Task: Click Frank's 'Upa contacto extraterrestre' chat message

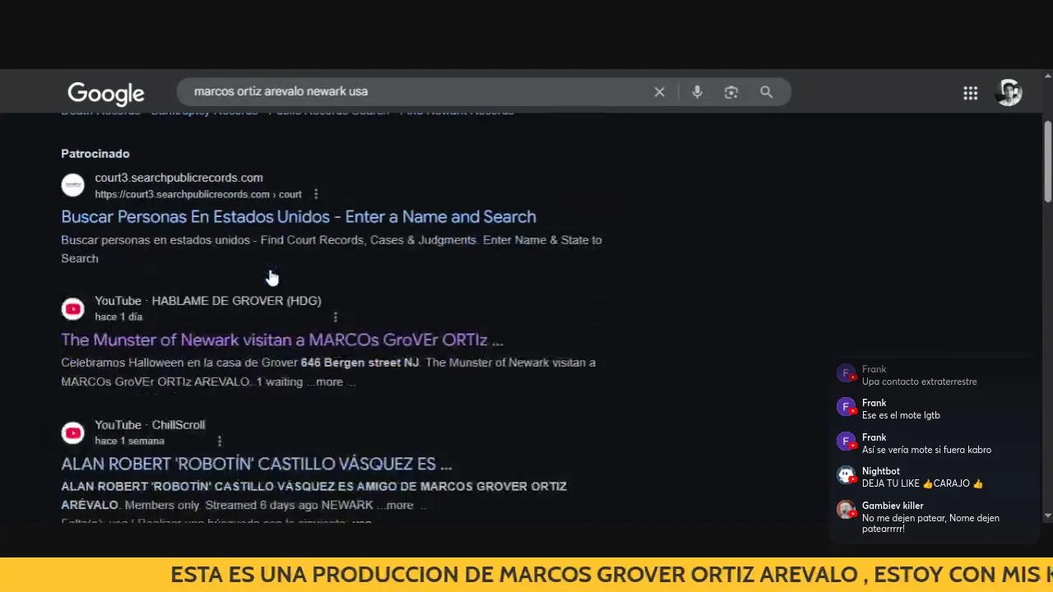Action: click(919, 382)
